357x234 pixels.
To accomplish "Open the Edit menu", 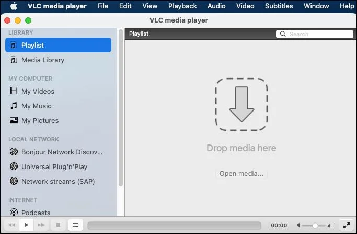I will coord(125,6).
